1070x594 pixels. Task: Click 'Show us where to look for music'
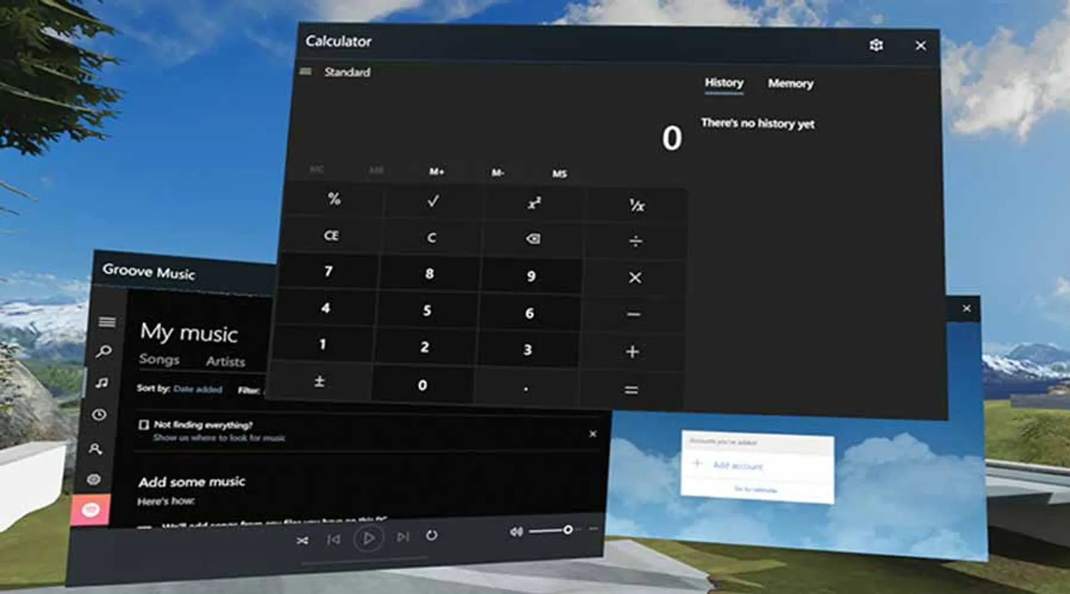tap(219, 438)
